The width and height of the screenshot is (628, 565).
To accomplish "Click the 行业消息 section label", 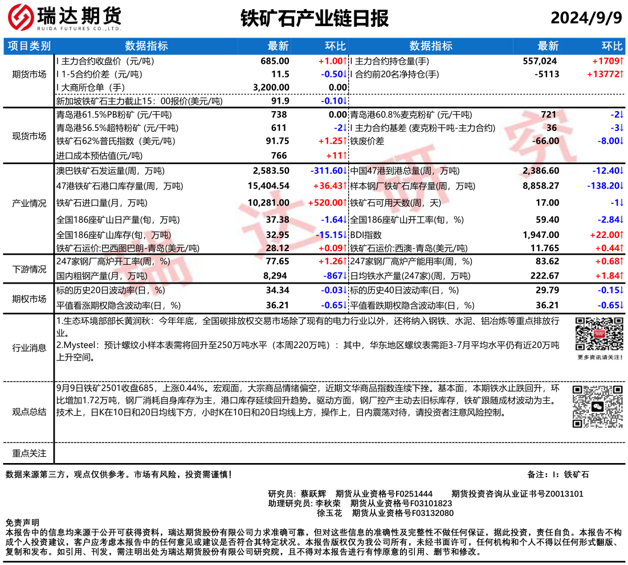I will (29, 347).
